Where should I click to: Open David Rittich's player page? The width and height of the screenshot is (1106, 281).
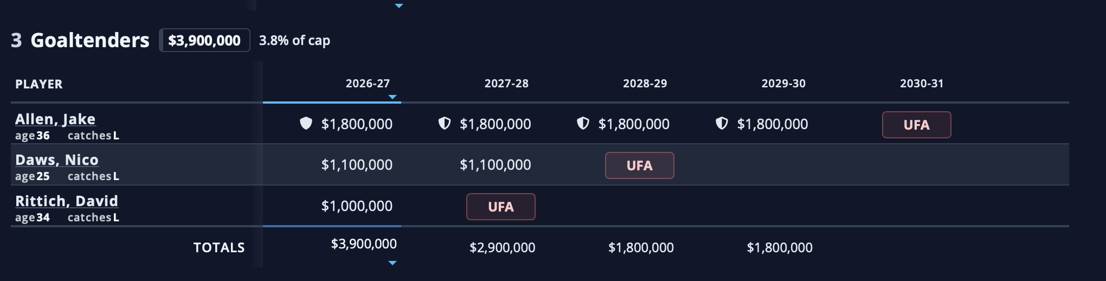click(67, 201)
